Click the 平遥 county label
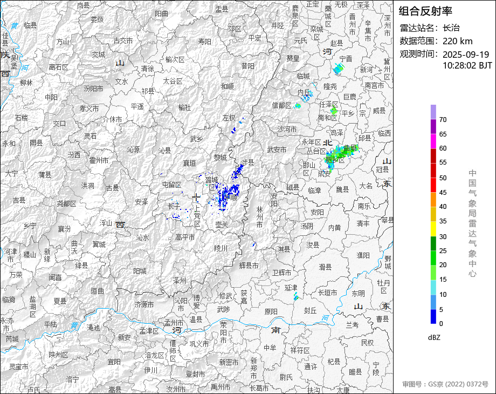Screen dimensions: 496x394 click(x=137, y=106)
